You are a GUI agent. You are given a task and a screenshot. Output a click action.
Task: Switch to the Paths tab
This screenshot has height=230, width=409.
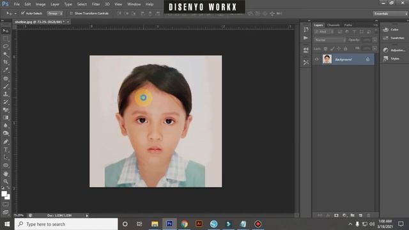pos(348,25)
